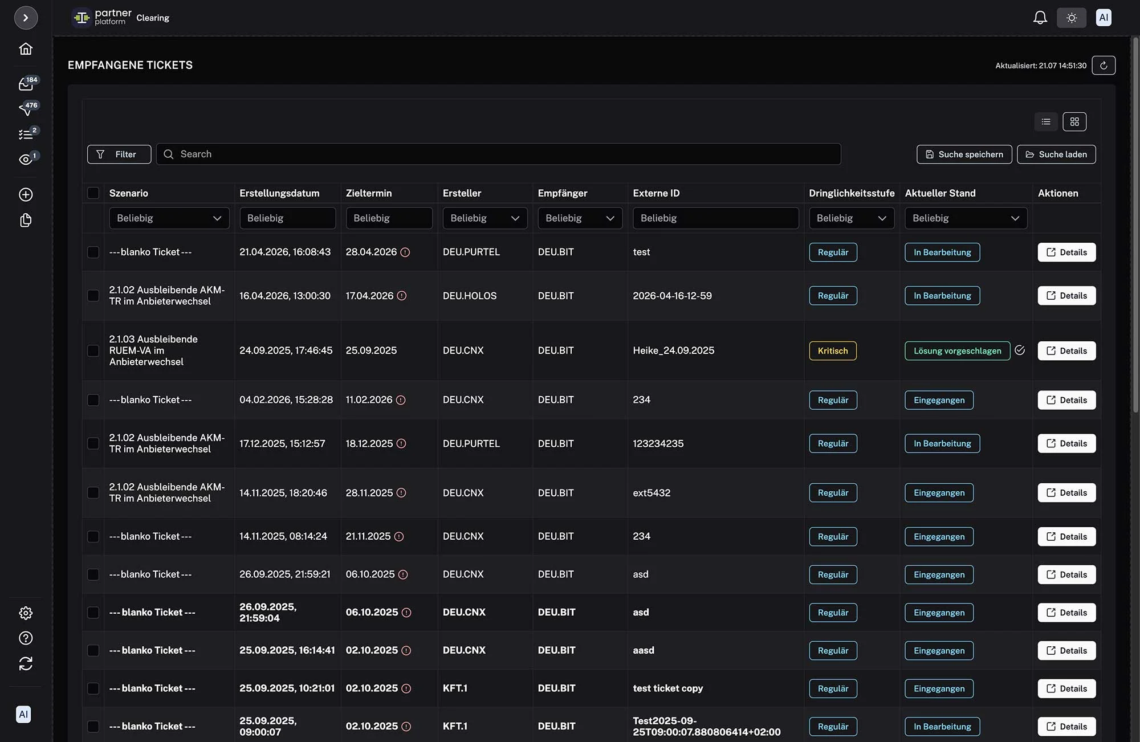The width and height of the screenshot is (1140, 742).
Task: Open the home icon in sidebar
Action: click(x=26, y=49)
